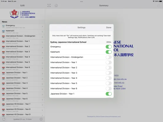Turn off Emergency push alerts switch
Image resolution: width=163 pixels, height=122 pixels.
(109, 47)
